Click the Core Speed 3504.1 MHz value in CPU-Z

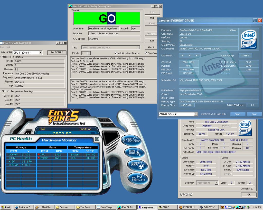(x=206, y=162)
